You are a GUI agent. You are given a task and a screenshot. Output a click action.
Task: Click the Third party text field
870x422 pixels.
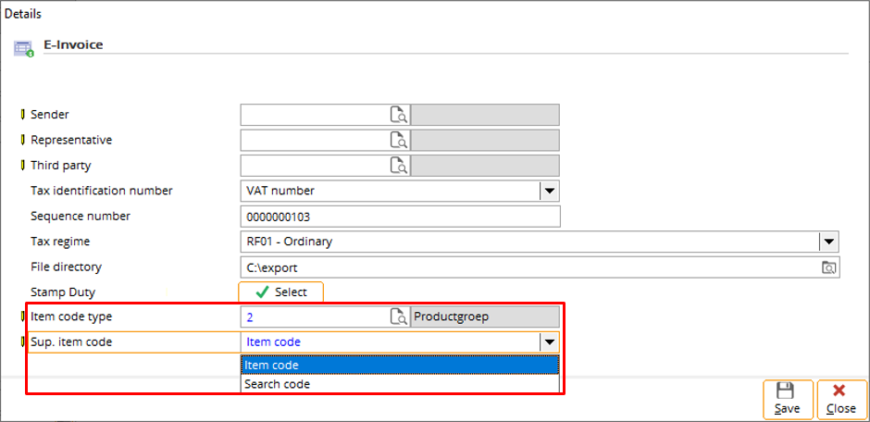click(x=316, y=166)
